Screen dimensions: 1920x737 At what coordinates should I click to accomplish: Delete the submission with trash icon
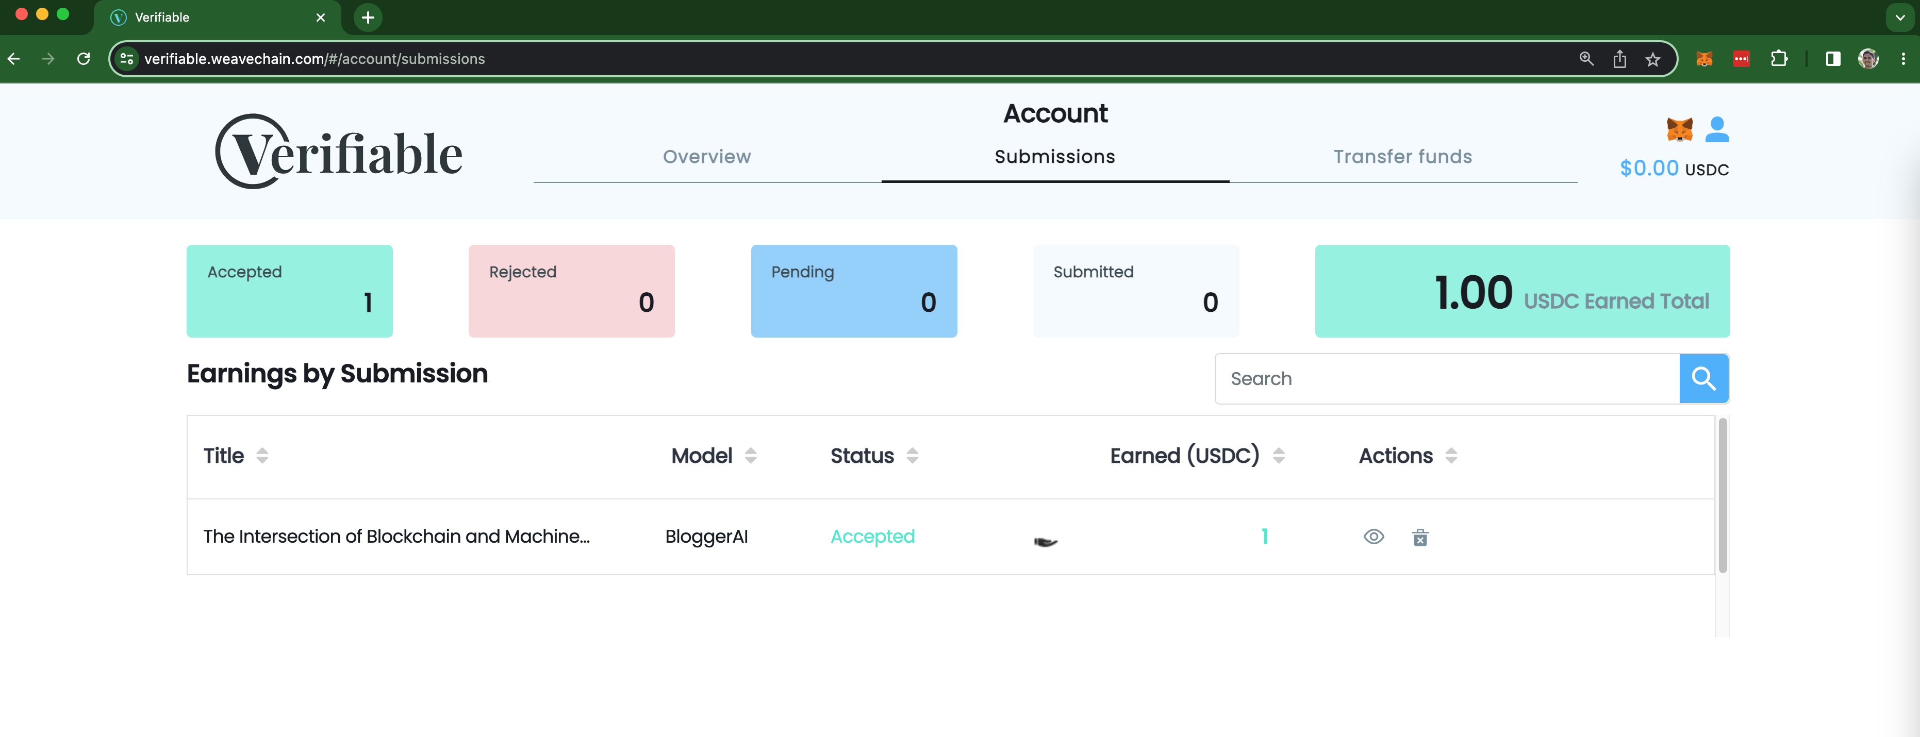(x=1420, y=537)
